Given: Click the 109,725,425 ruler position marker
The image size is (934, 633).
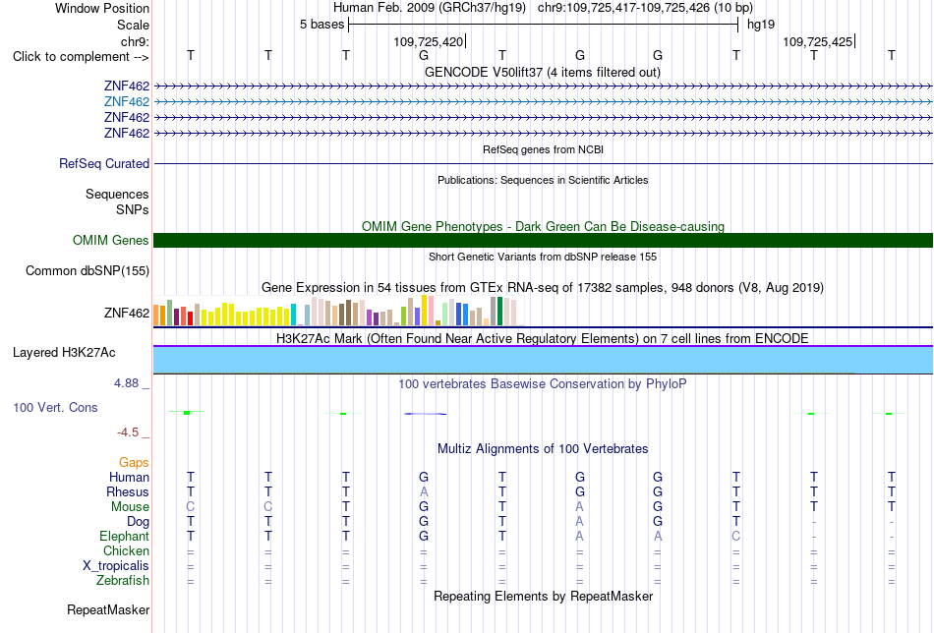Looking at the screenshot, I should (818, 41).
